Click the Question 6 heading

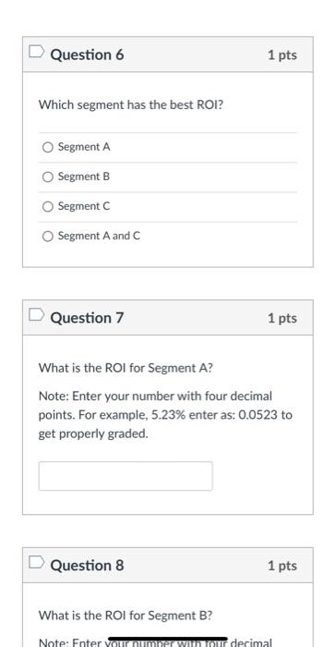point(87,55)
